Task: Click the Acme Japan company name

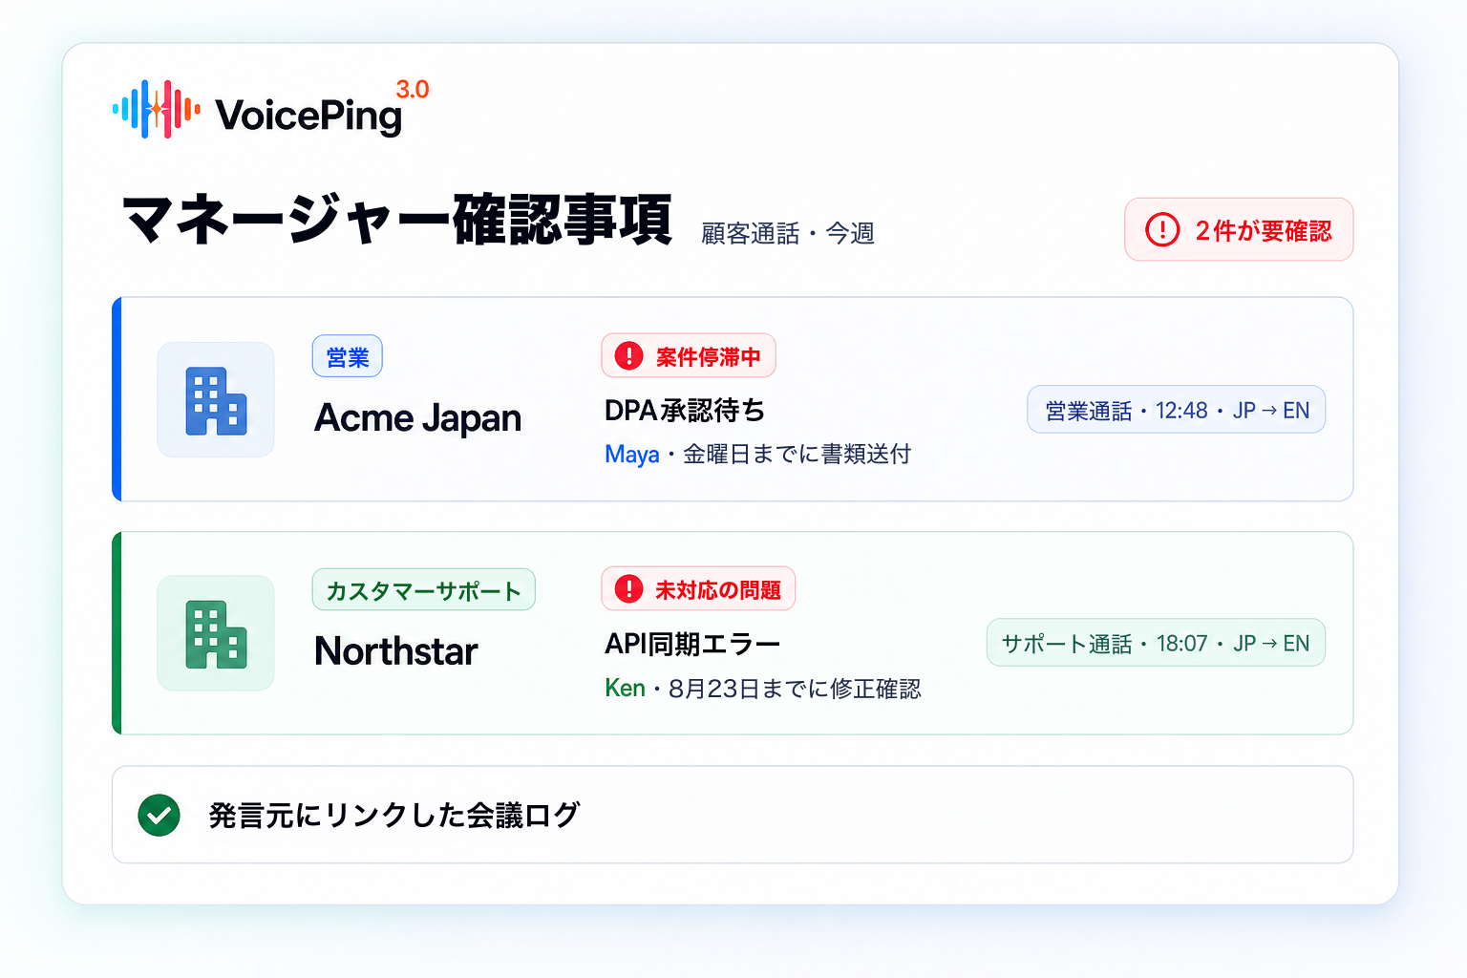Action: tap(418, 418)
